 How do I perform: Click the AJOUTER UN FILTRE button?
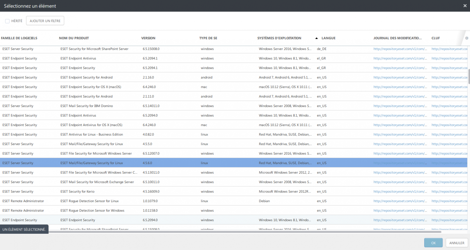coord(45,21)
